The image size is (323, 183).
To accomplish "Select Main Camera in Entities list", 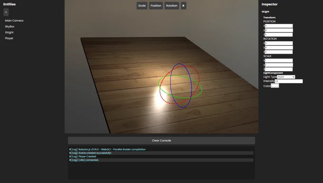I will click(14, 20).
